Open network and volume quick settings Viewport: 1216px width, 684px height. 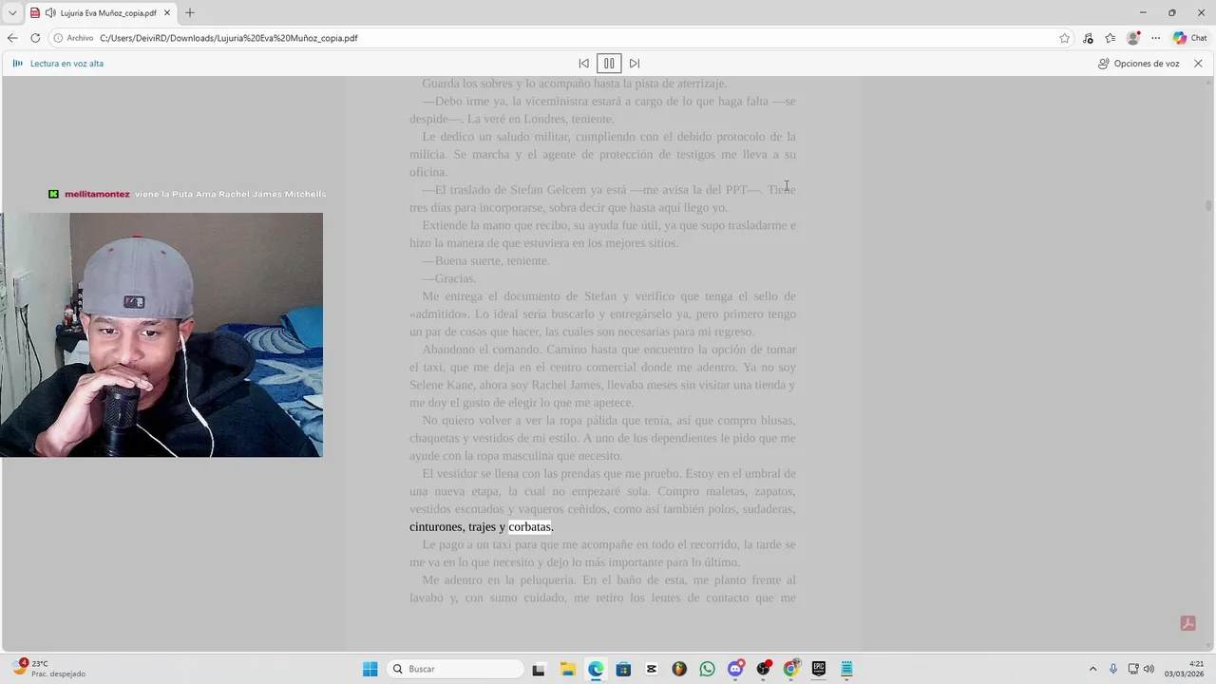point(1142,669)
